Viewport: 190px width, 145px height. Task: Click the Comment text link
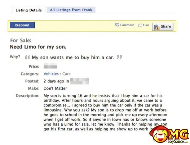coord(127,25)
